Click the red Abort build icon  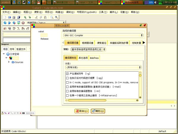(x=23, y=23)
